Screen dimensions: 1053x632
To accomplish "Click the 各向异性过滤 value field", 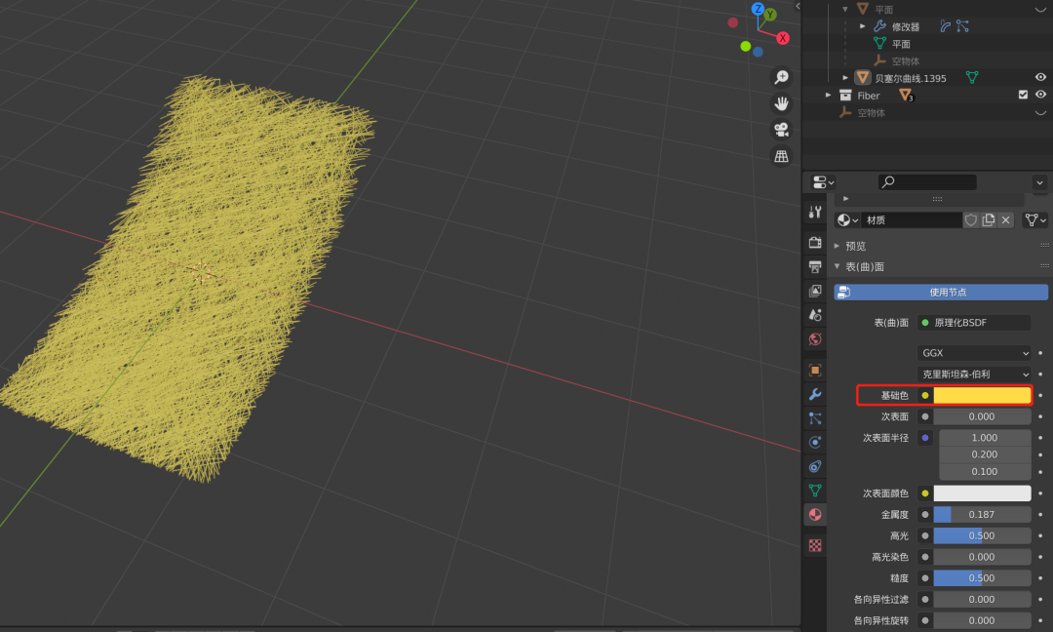I will point(982,600).
